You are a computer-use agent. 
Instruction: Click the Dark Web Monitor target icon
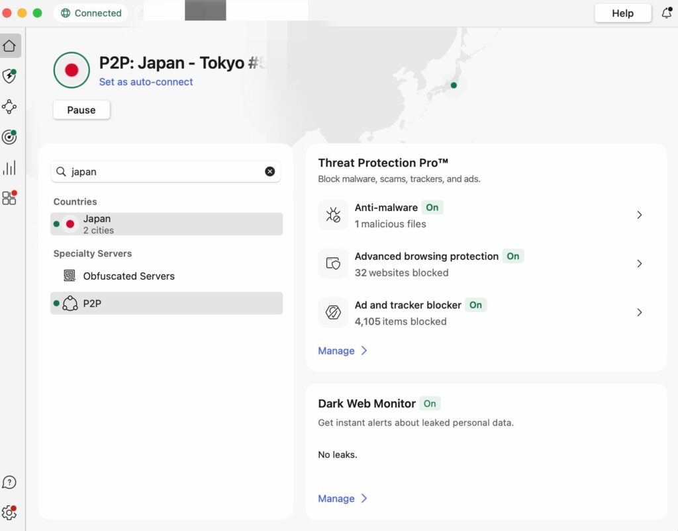click(9, 137)
